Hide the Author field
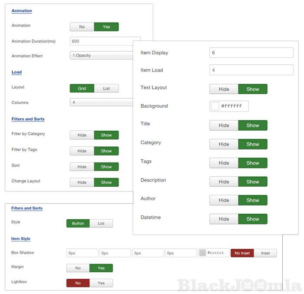This screenshot has width=304, height=294. tap(224, 200)
